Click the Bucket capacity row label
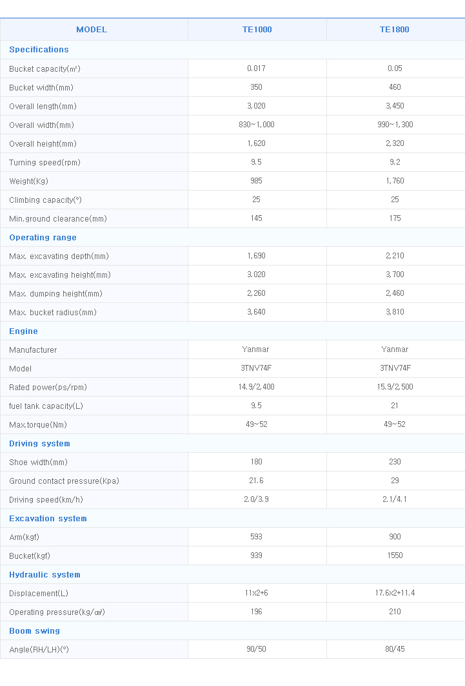465x686 pixels. (45, 68)
